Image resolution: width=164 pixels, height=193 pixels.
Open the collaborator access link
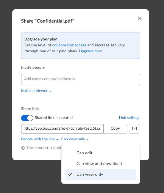tap(69, 45)
